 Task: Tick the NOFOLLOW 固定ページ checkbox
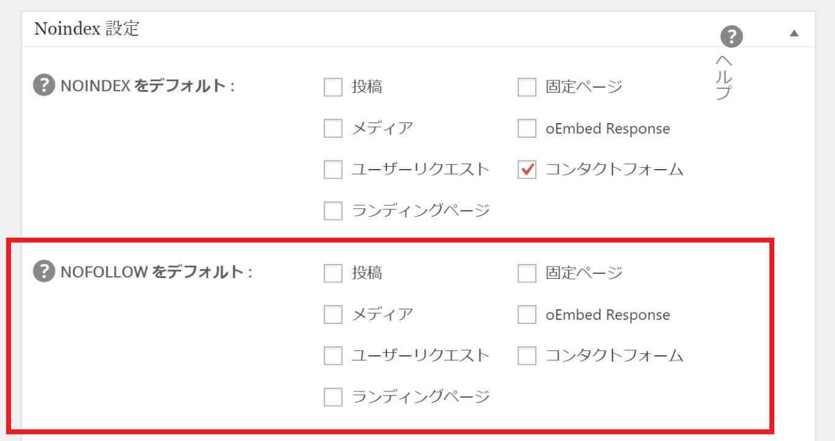tap(527, 273)
